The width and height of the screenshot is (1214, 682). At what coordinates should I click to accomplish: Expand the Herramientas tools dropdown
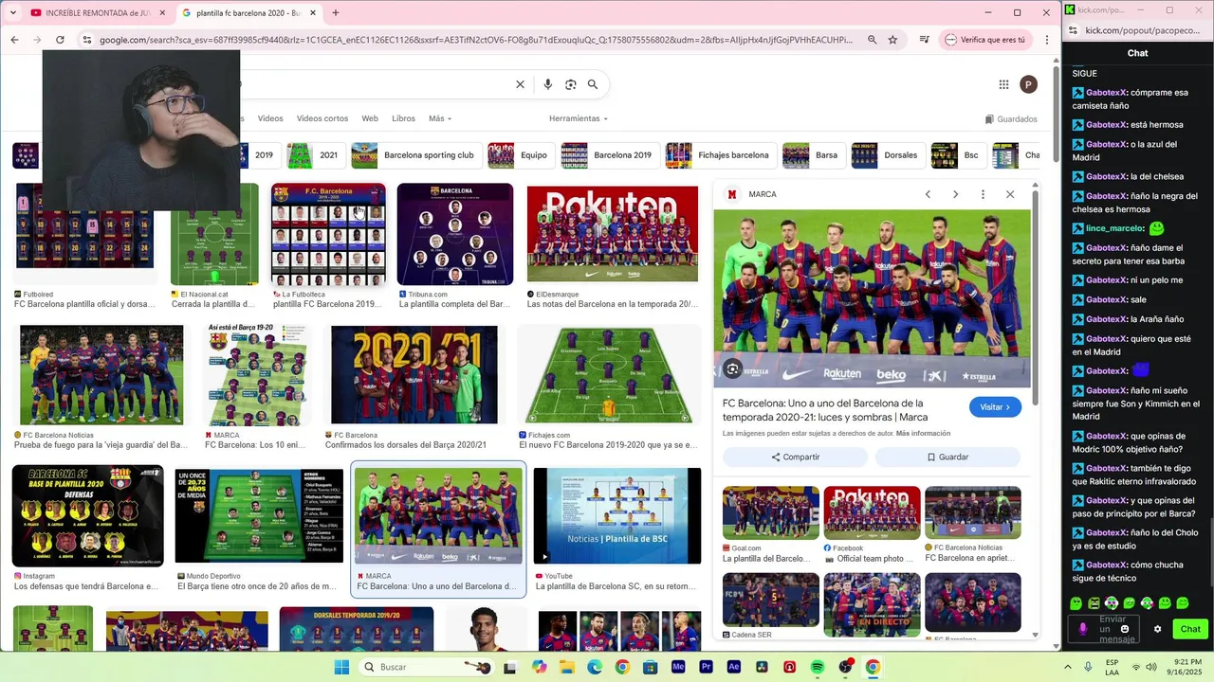point(578,118)
